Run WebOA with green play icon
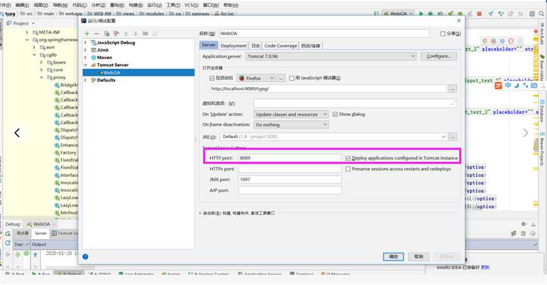Viewport: 547px width, 285px height. [421, 13]
